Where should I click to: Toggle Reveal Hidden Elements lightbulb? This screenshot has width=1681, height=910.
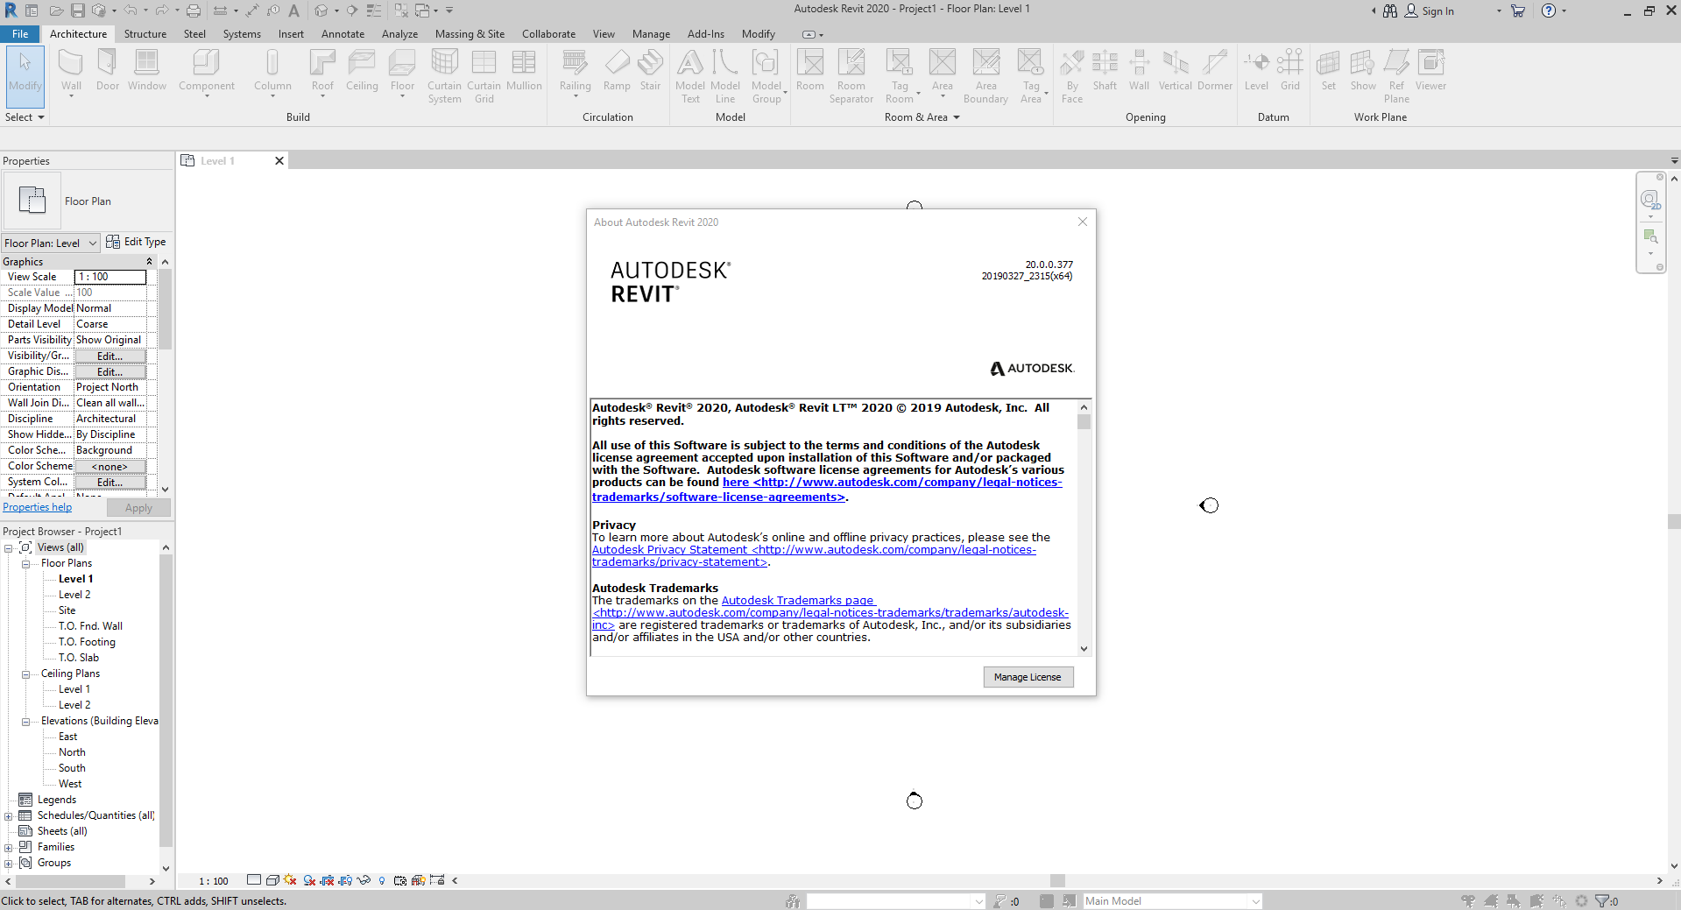tap(382, 880)
